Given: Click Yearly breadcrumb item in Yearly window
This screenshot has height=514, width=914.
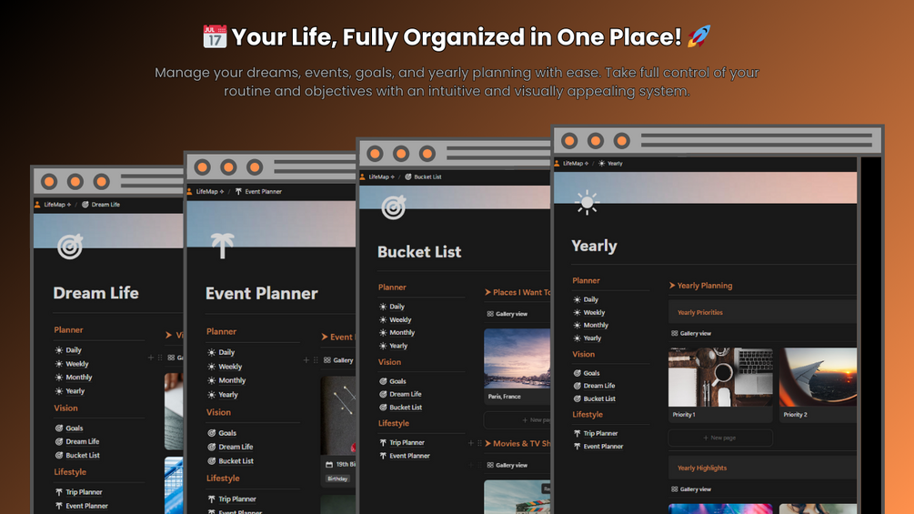Looking at the screenshot, I should coord(615,164).
